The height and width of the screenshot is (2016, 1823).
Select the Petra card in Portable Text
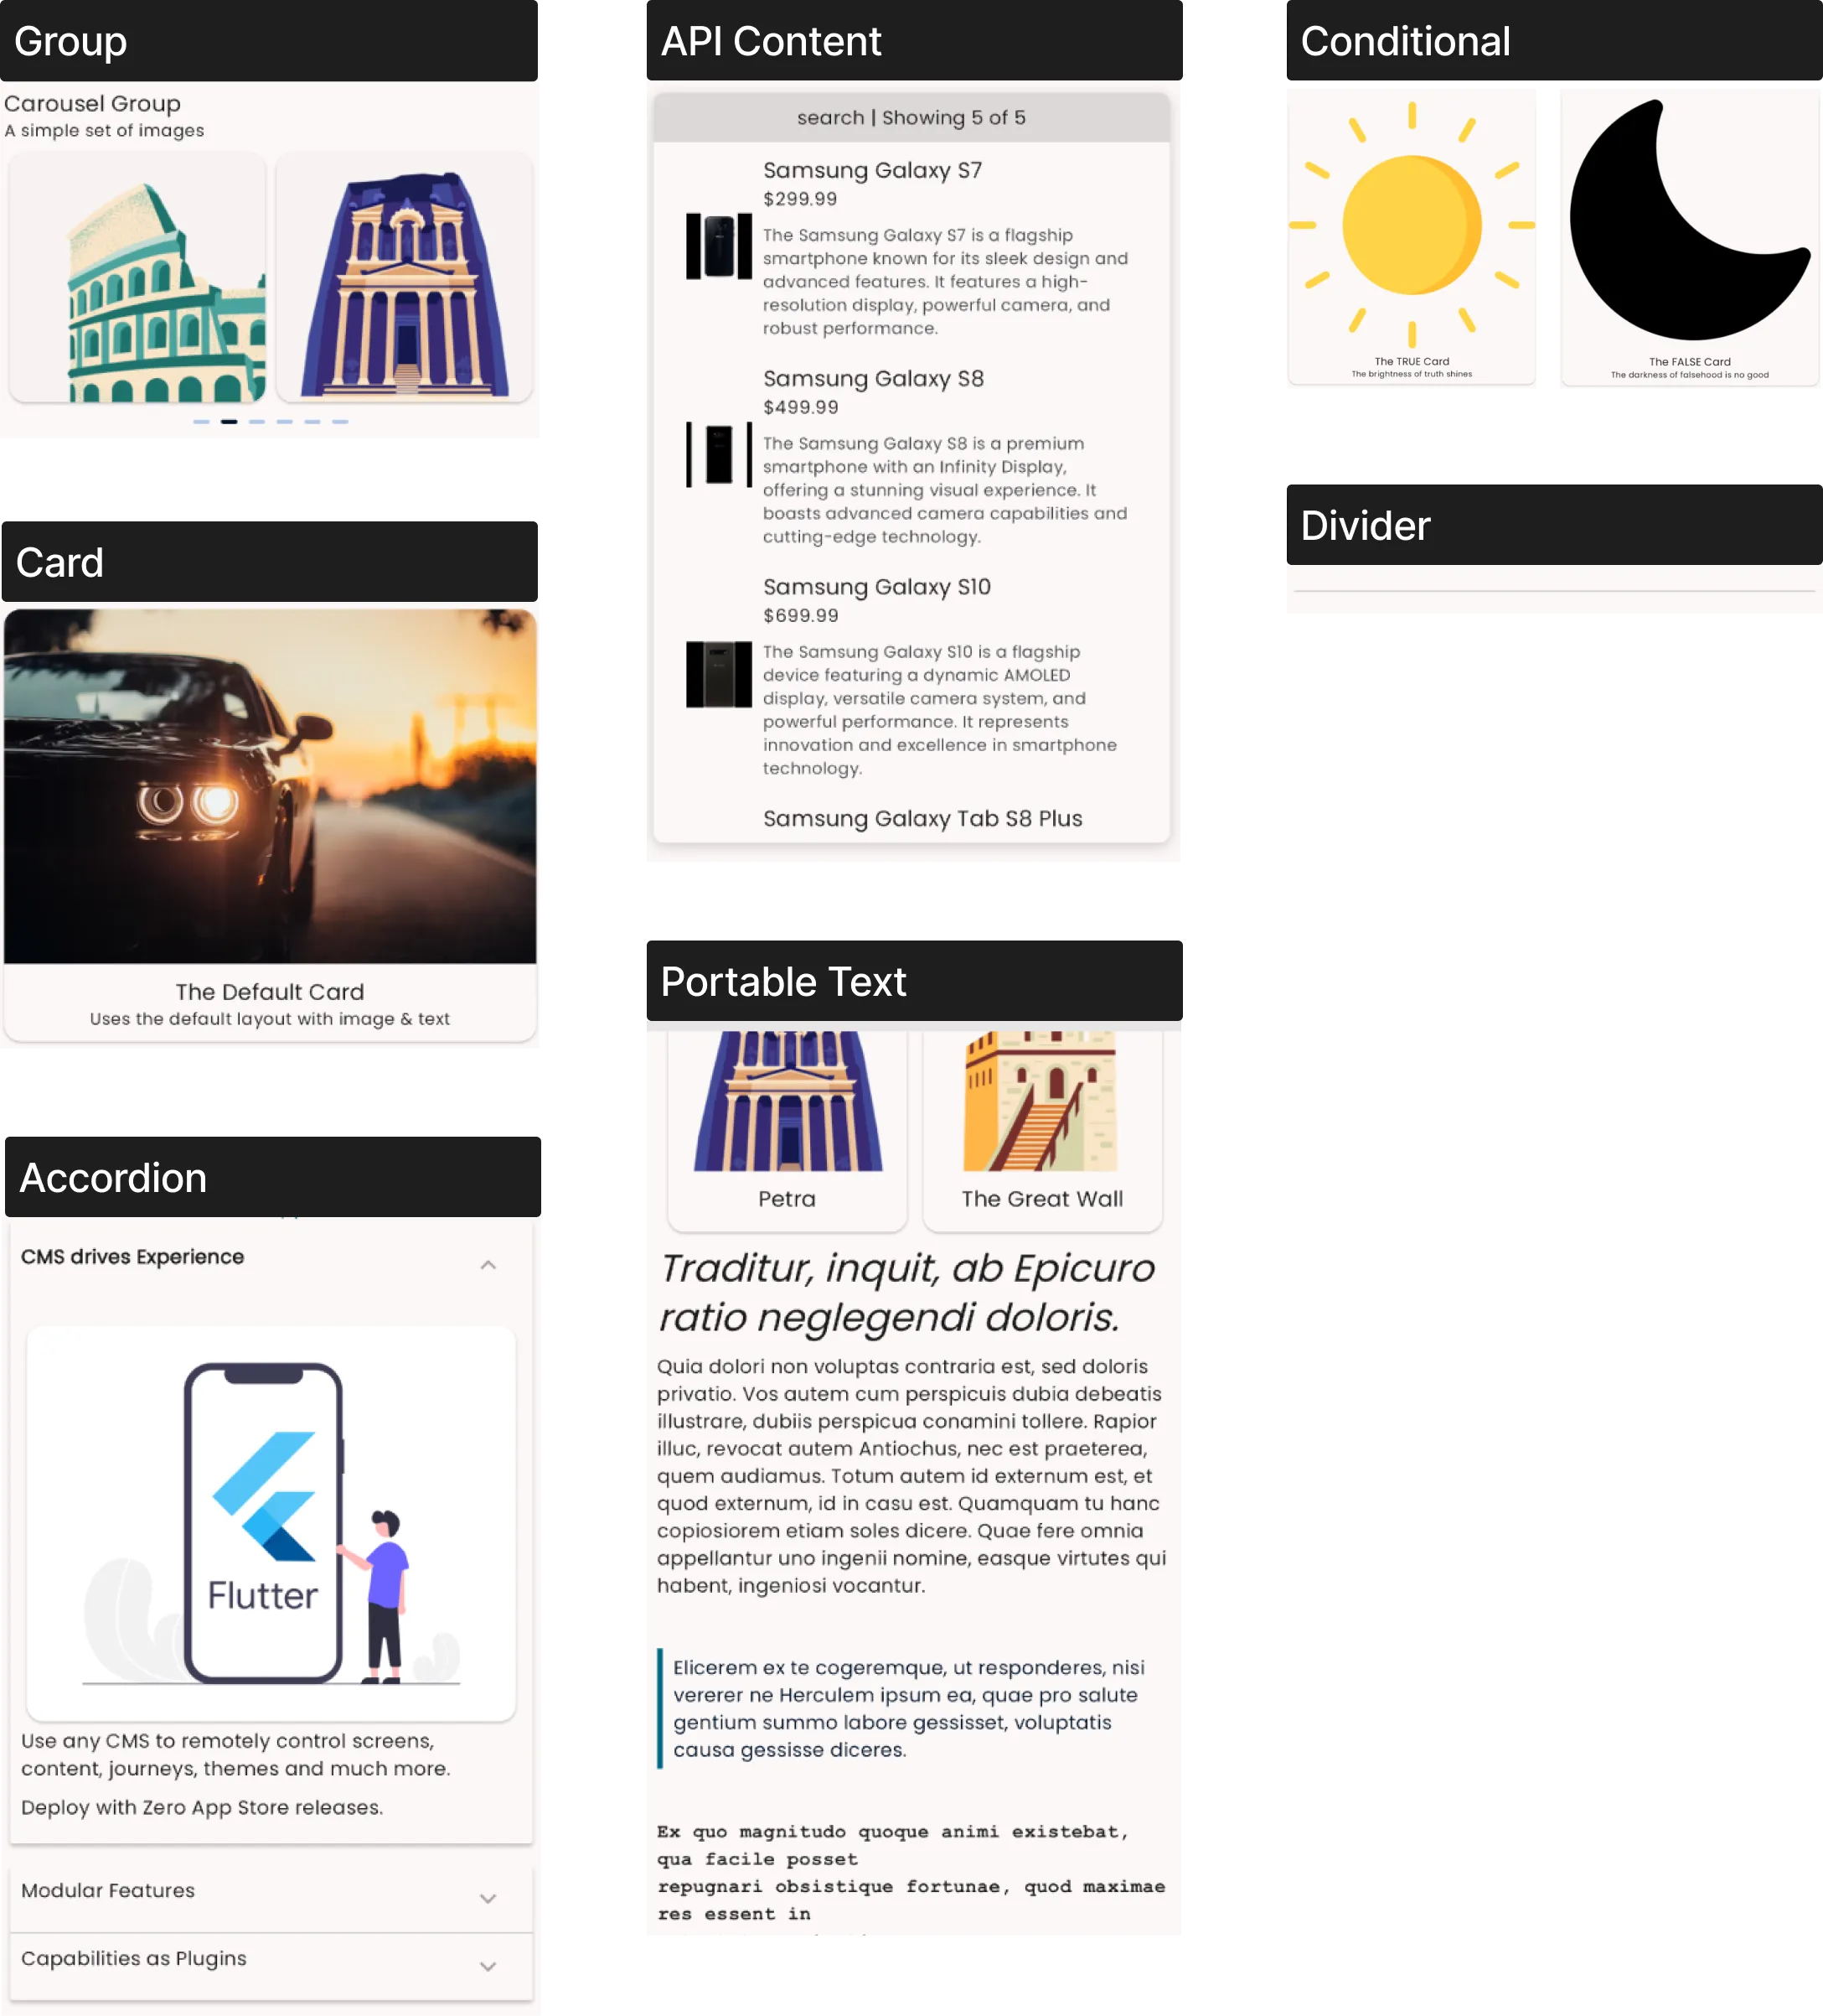(788, 1128)
